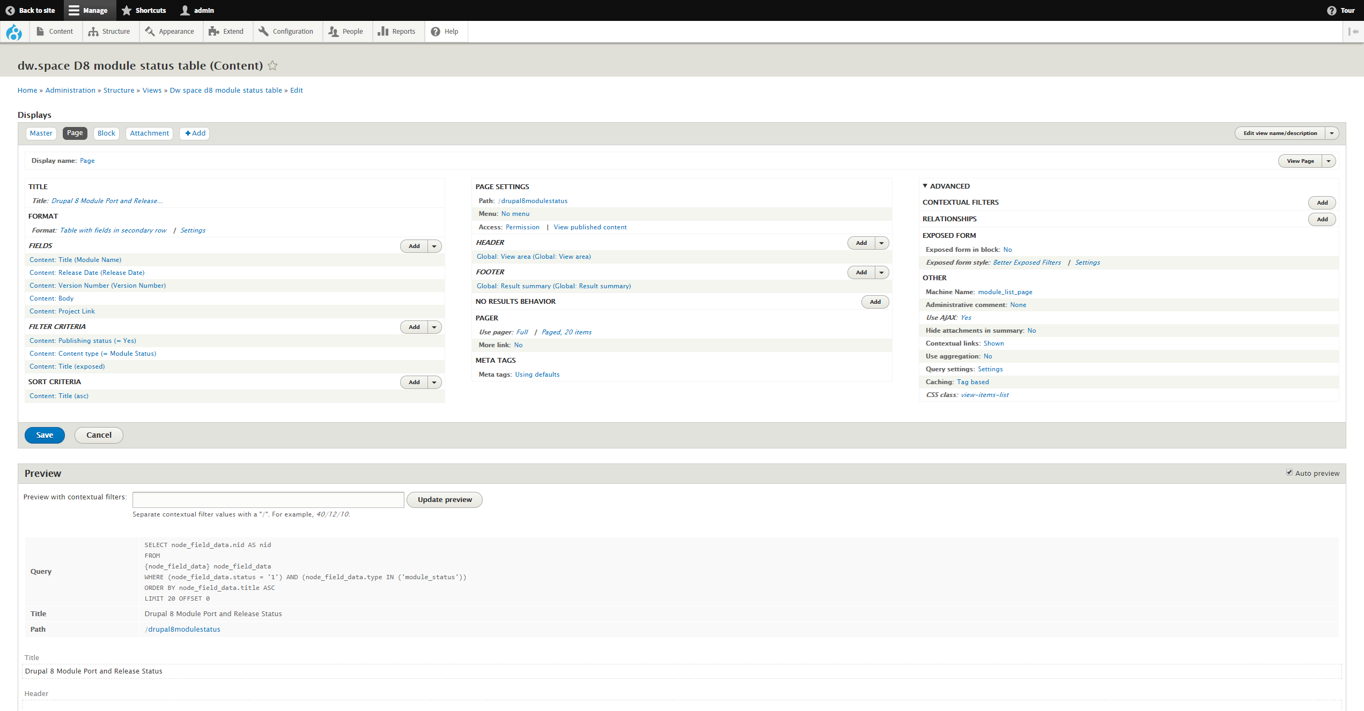Open the View Page dropdown arrow
The height and width of the screenshot is (711, 1364).
point(1329,161)
